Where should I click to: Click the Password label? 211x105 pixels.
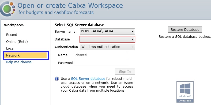point(66,63)
